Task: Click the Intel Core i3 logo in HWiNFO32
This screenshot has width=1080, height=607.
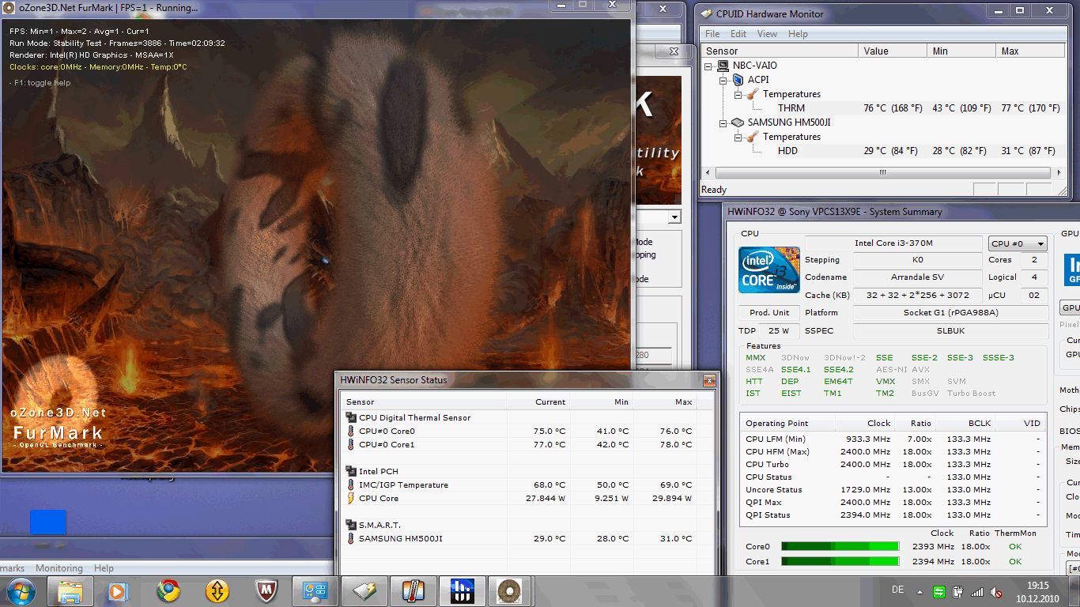Action: point(769,271)
